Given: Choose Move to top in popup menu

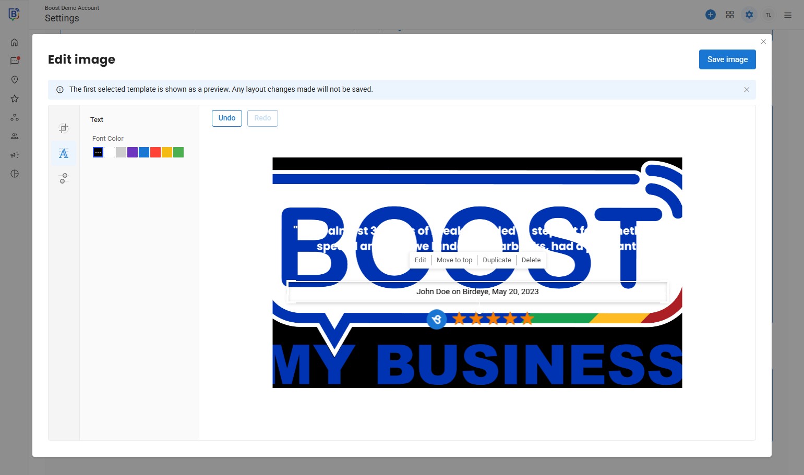Looking at the screenshot, I should (454, 260).
